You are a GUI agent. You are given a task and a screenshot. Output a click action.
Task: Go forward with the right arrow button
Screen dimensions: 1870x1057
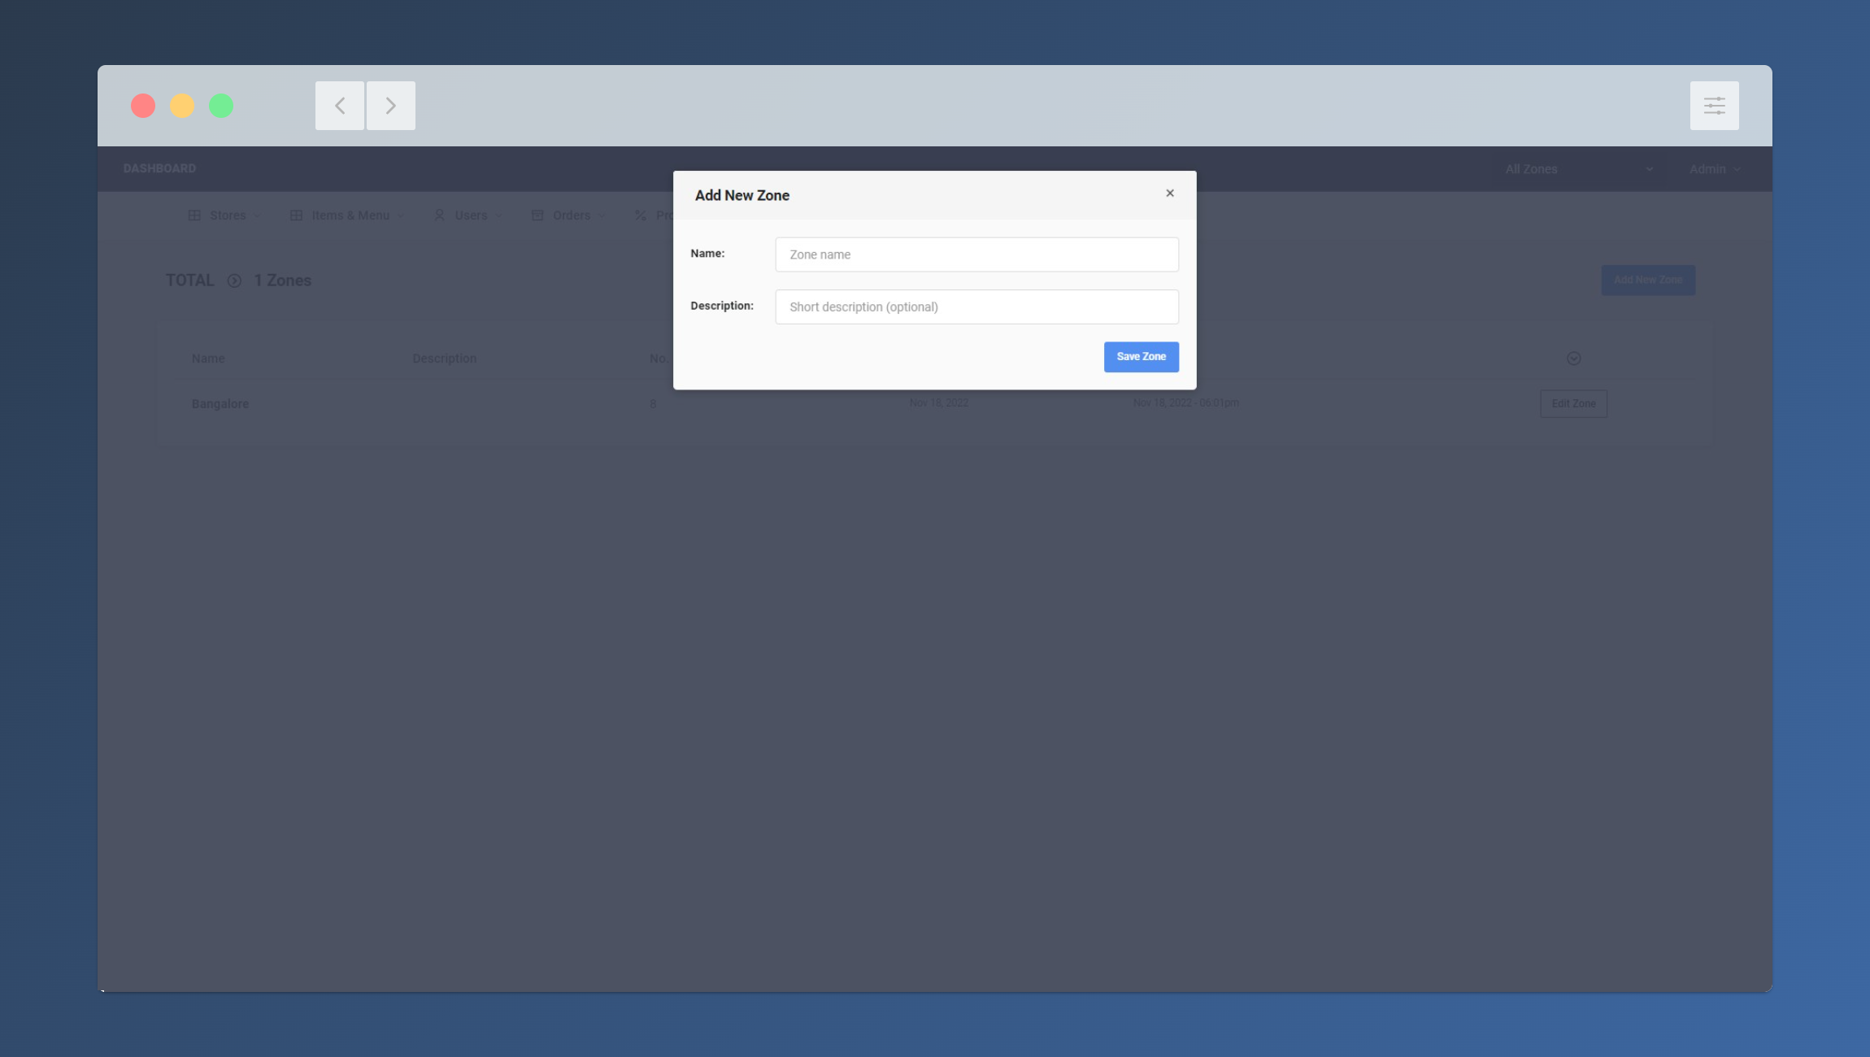click(x=391, y=106)
